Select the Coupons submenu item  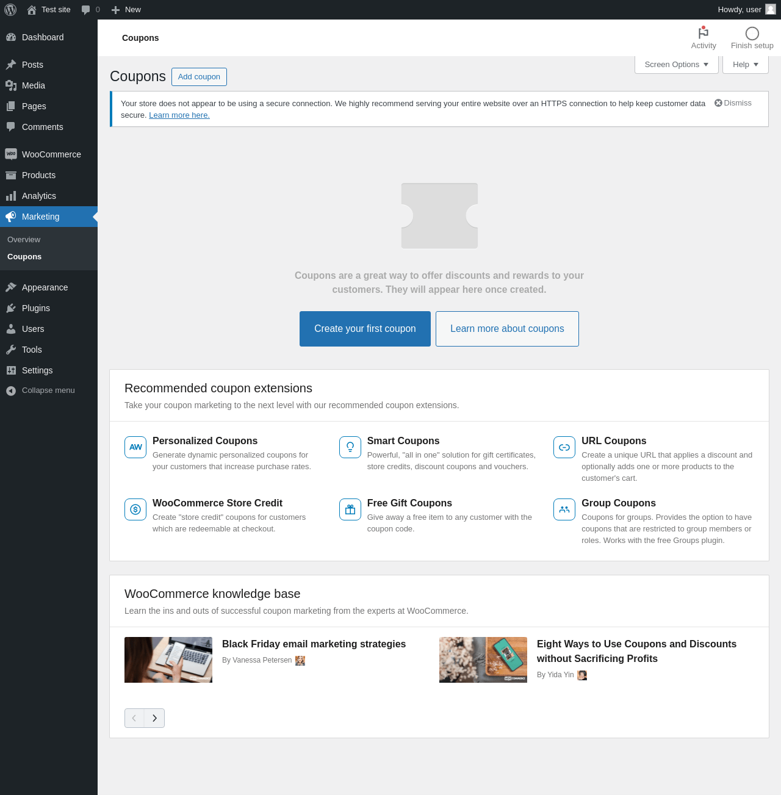click(x=24, y=257)
